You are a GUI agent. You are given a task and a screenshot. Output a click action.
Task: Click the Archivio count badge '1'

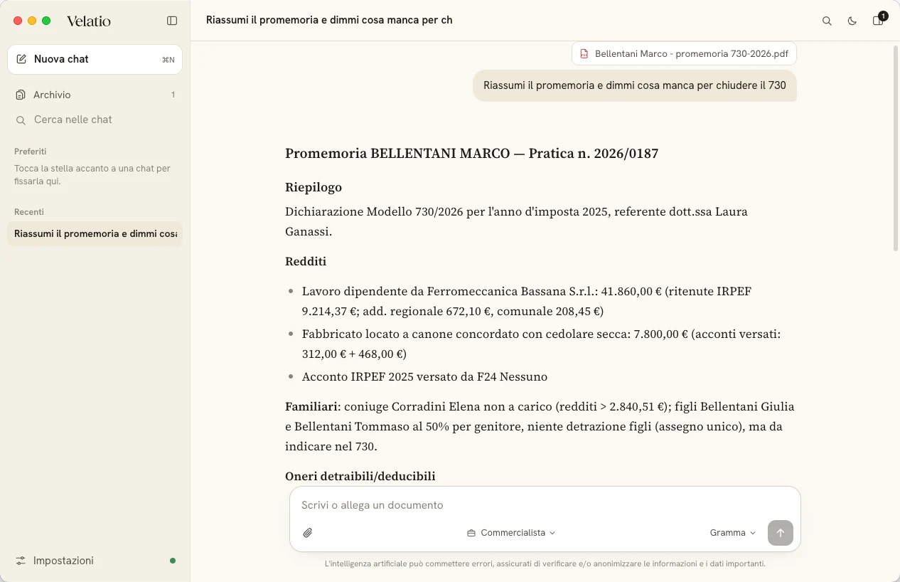click(173, 95)
